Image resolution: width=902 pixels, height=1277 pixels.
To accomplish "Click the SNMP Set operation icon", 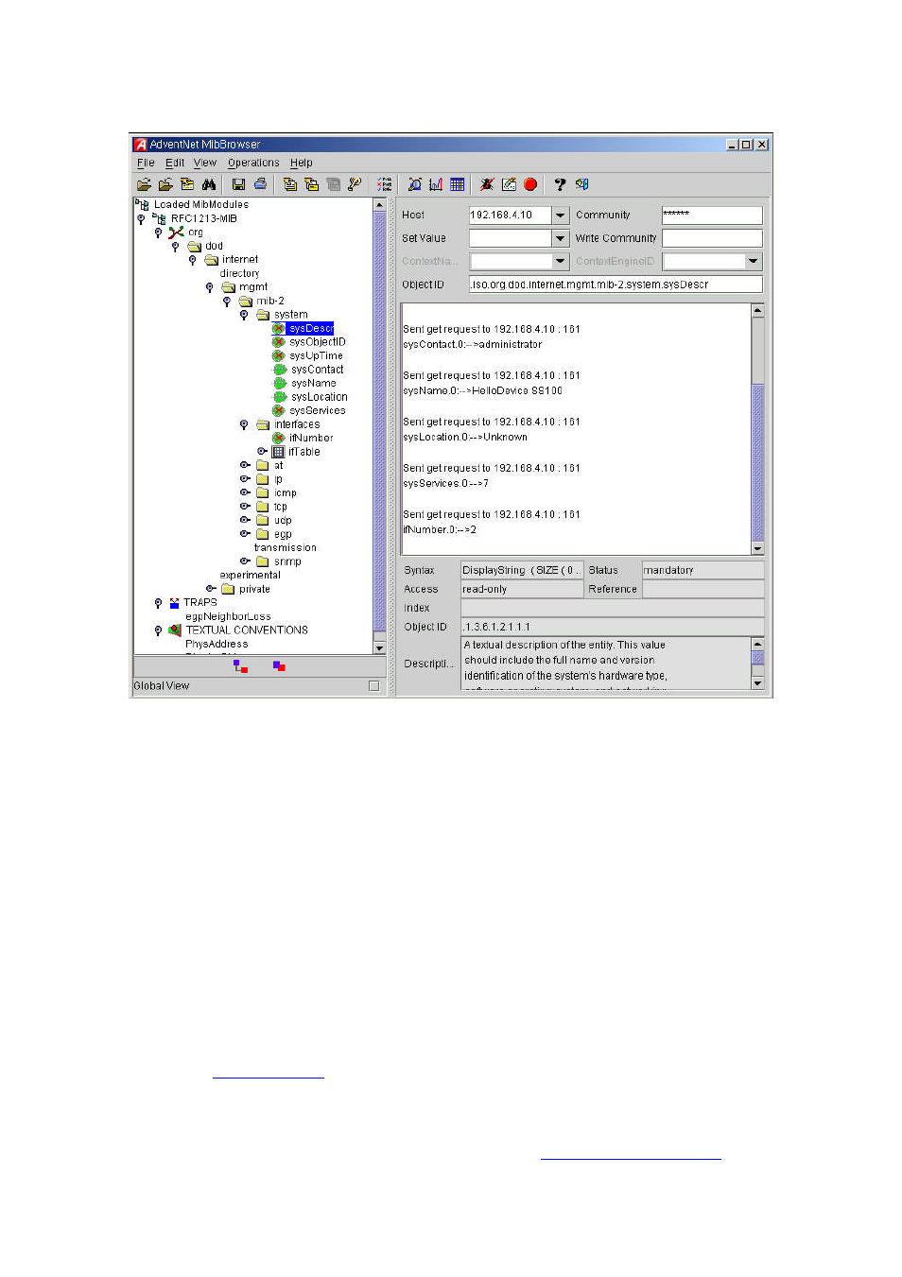I will (355, 184).
